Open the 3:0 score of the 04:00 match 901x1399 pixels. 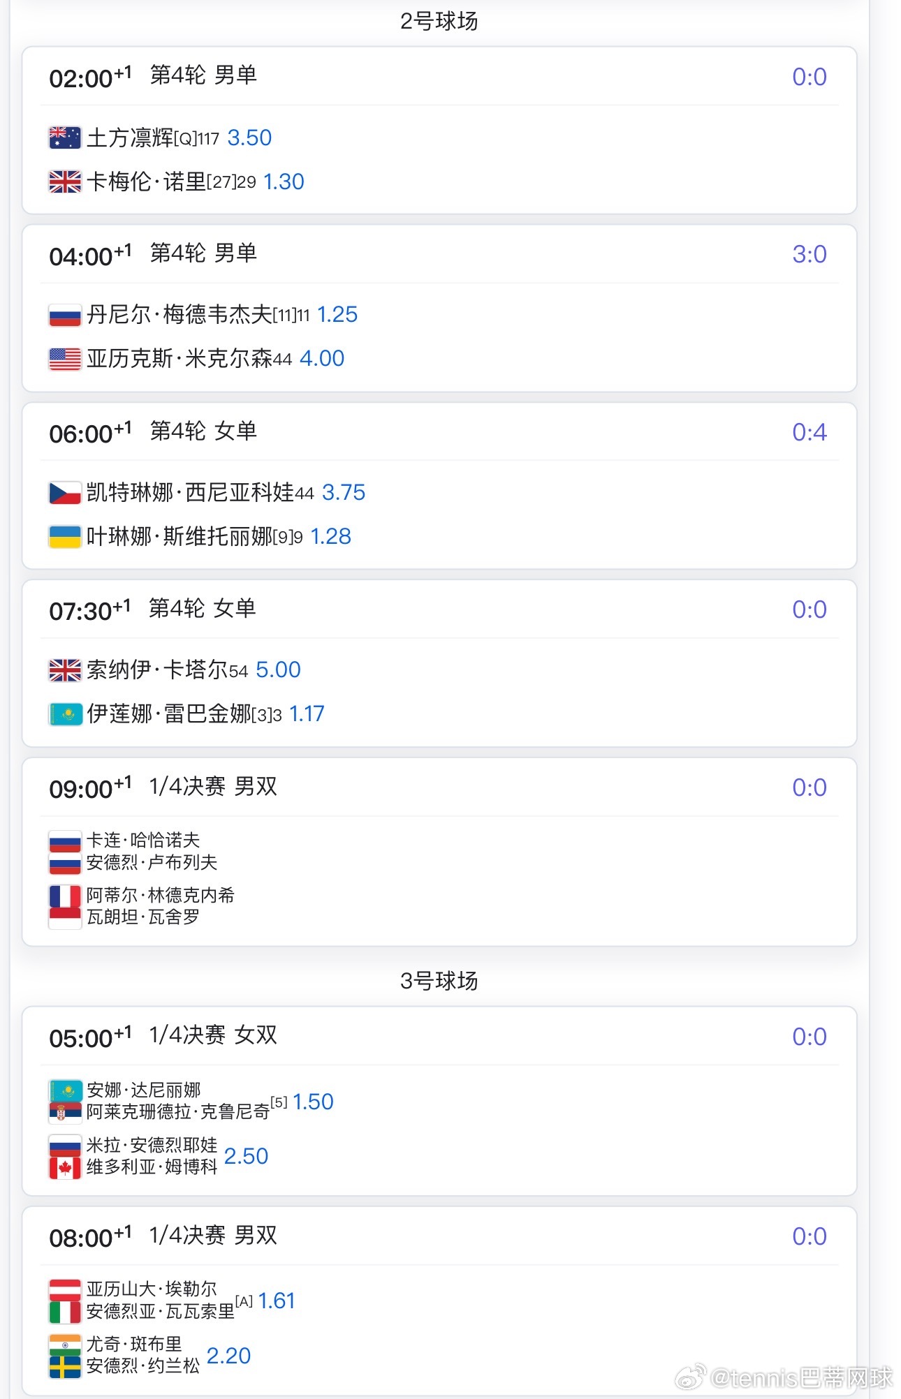809,254
